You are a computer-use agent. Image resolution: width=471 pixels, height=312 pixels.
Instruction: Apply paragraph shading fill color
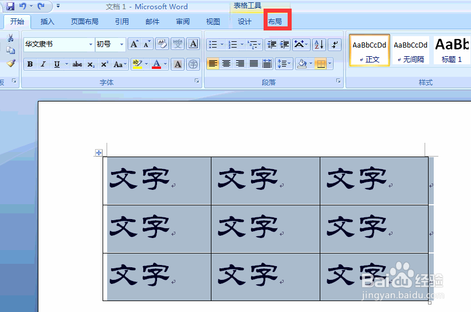[x=302, y=64]
